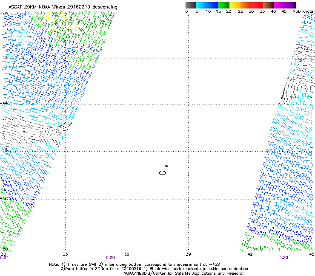Viewport: 315px width, 276px height.
Task: Click the latitude label '-50'
Action: point(4,249)
